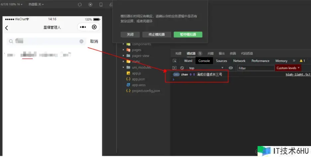
Task: Switch to the Network tab
Action: pyautogui.click(x=239, y=61)
